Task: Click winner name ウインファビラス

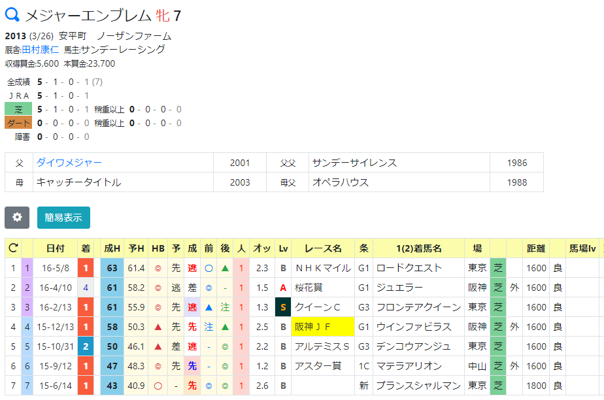Action: point(414,327)
